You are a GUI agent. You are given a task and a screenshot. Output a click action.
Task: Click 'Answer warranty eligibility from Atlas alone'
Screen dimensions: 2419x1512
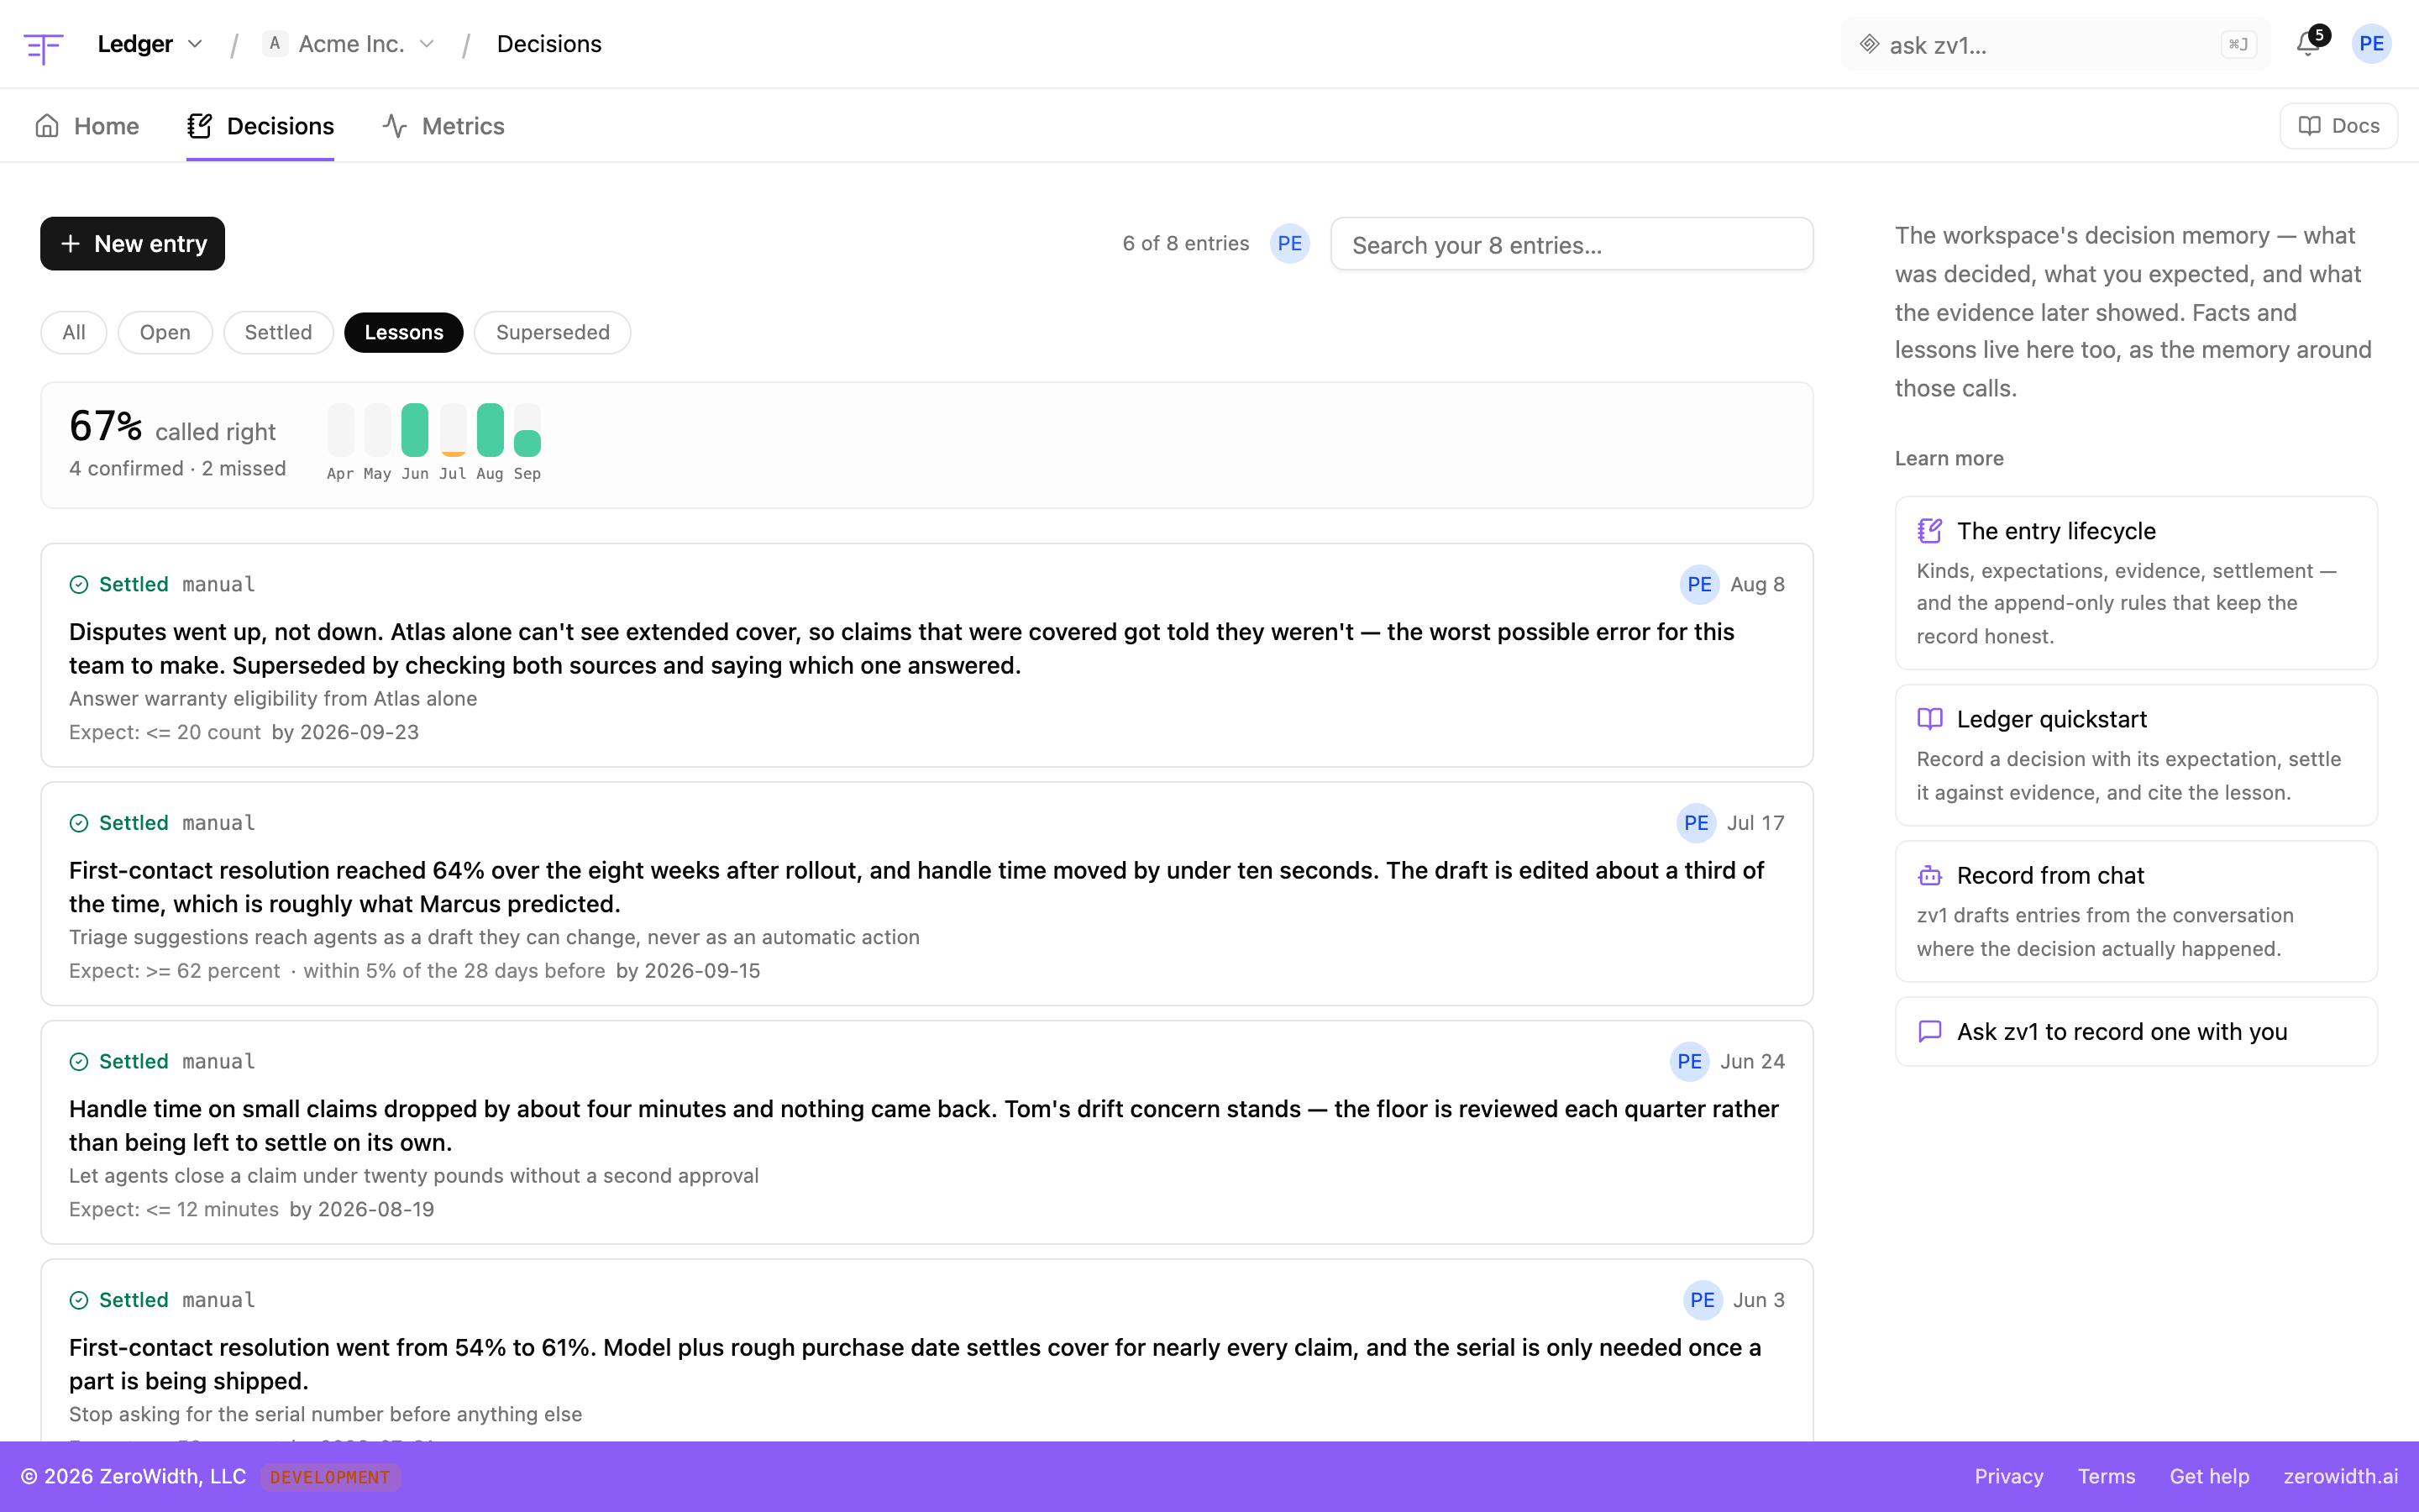[273, 699]
